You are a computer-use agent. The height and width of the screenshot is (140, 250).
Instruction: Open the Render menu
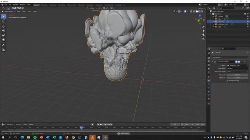click(16, 5)
